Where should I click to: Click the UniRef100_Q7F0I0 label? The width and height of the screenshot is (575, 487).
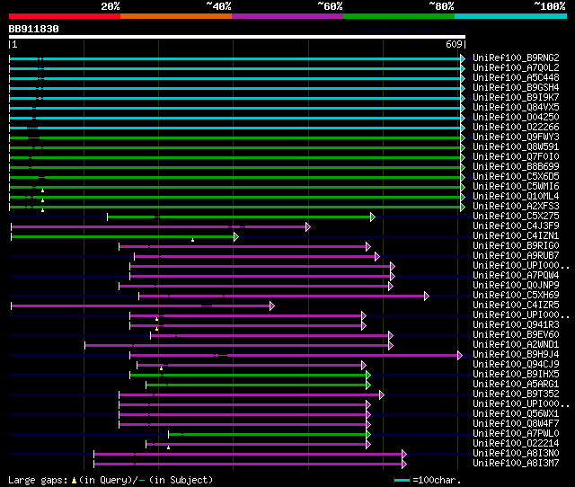[516, 157]
